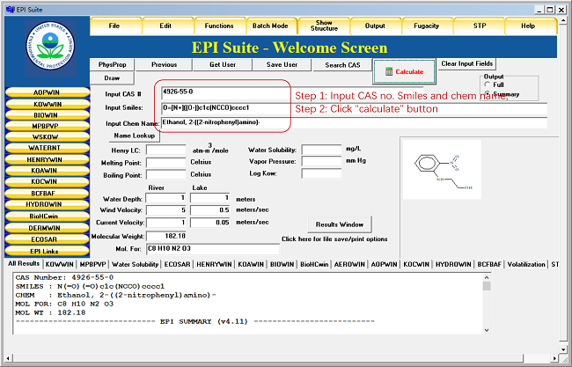Switch to the All Results tab
The width and height of the screenshot is (572, 367).
pos(24,263)
